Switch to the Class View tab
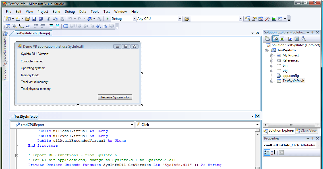The width and height of the screenshot is (323, 169). [306, 131]
